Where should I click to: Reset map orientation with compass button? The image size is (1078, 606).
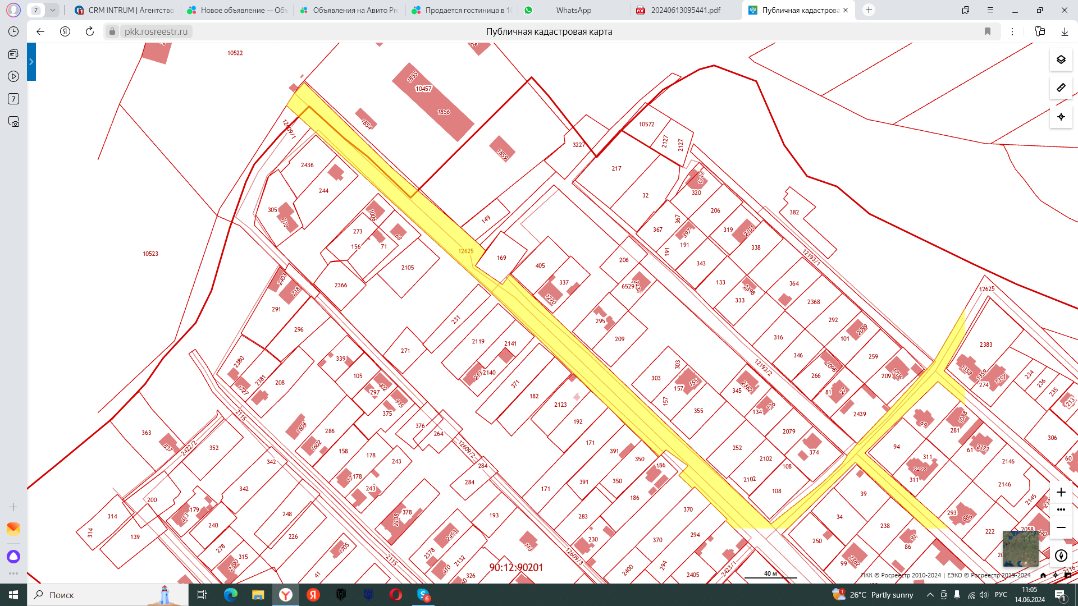click(1061, 555)
